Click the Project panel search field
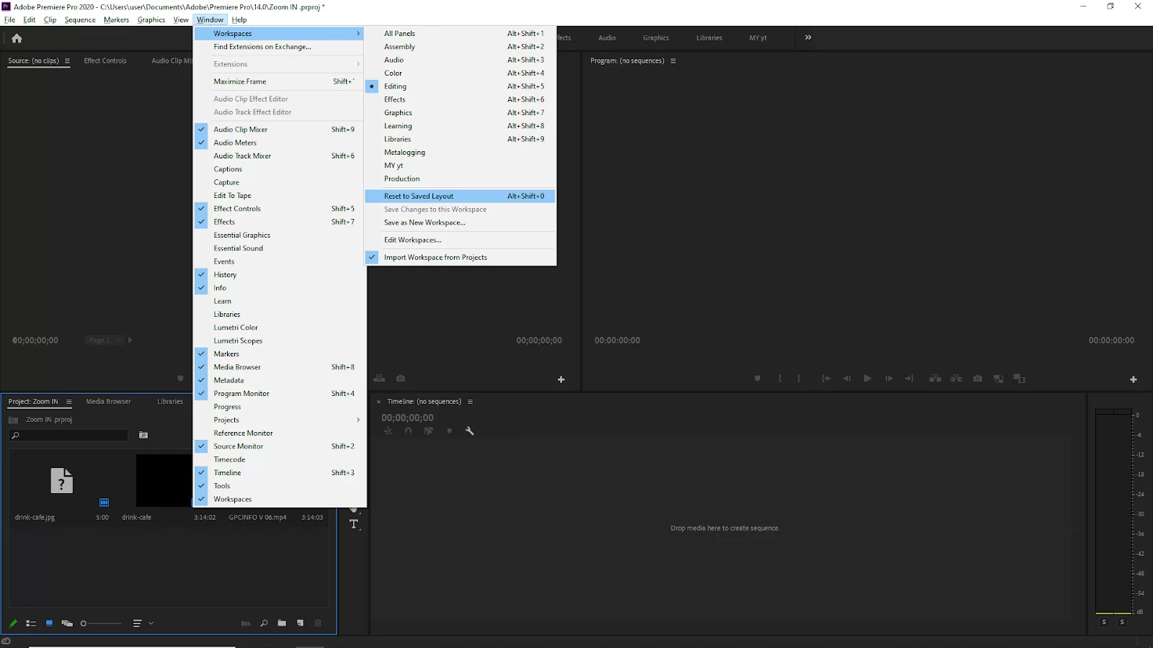This screenshot has height=648, width=1153. point(68,435)
